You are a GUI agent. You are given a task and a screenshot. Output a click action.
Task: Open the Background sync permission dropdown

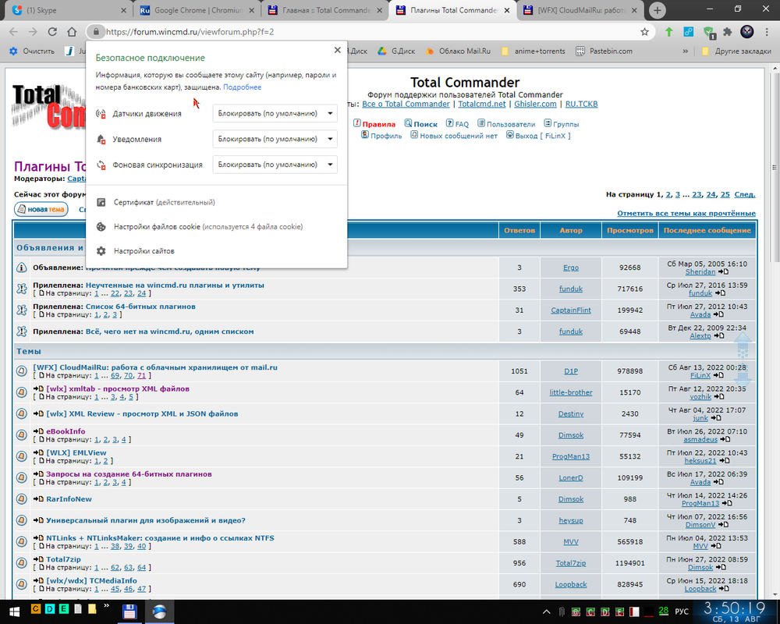275,165
